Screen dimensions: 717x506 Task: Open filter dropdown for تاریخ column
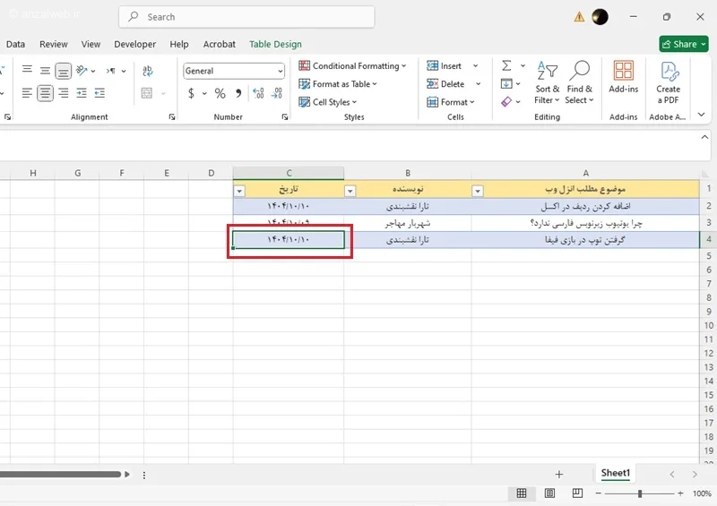pos(239,191)
